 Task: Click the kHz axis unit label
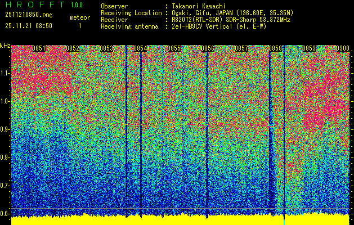pos(6,46)
